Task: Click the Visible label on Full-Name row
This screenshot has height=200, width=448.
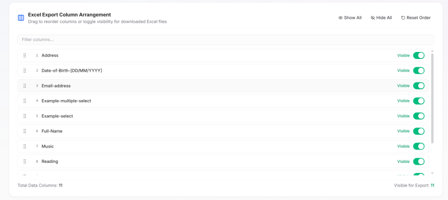Action: pyautogui.click(x=403, y=131)
